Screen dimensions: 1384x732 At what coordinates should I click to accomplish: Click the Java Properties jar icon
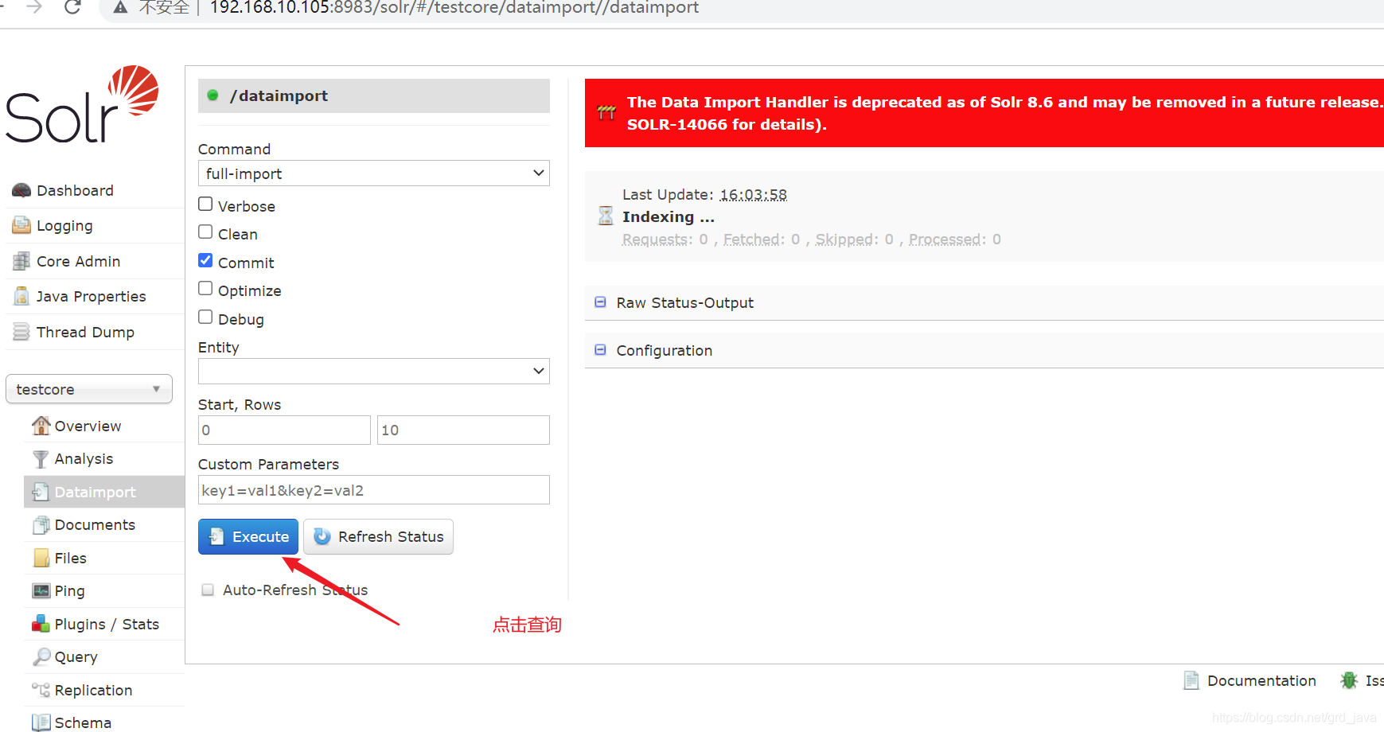[21, 297]
